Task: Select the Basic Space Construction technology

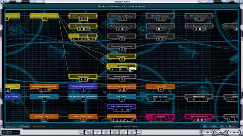Action: coord(121,87)
